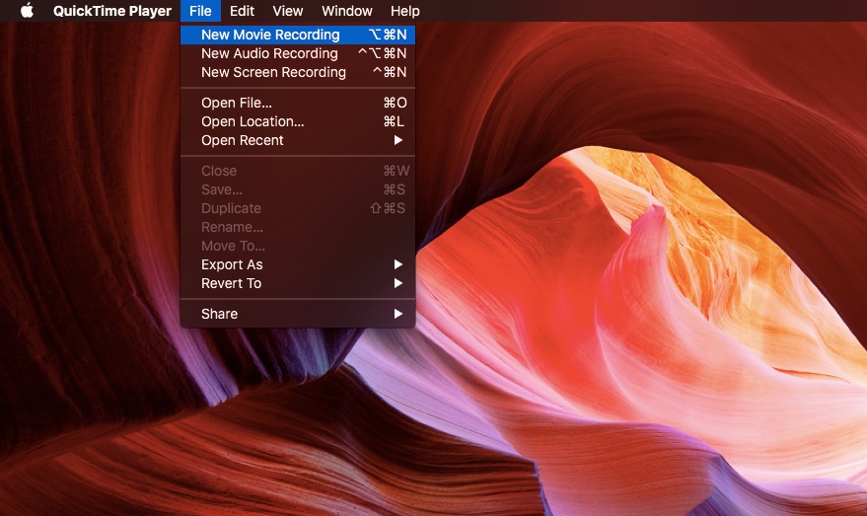Screen dimensions: 867x516
Task: Choose Open File… from File menu
Action: click(298, 103)
